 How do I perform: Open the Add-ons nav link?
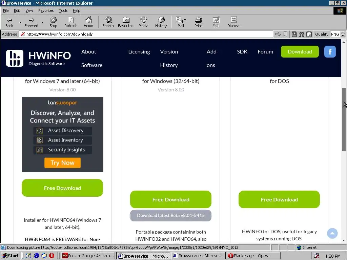point(212,58)
